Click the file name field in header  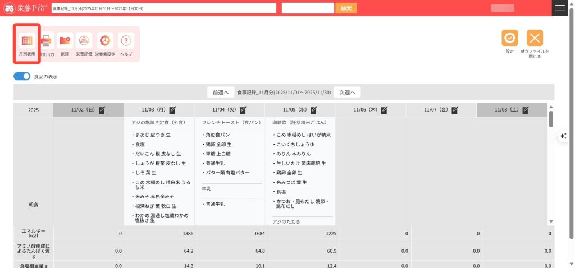[x=163, y=8]
